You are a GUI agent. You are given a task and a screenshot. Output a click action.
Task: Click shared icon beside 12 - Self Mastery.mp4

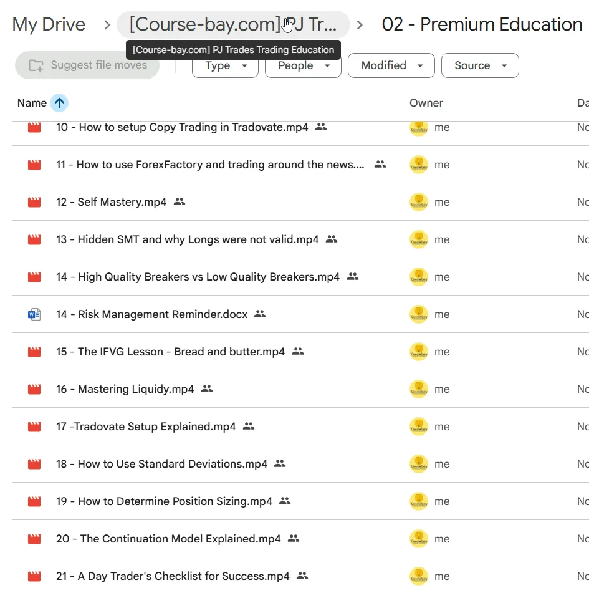180,201
